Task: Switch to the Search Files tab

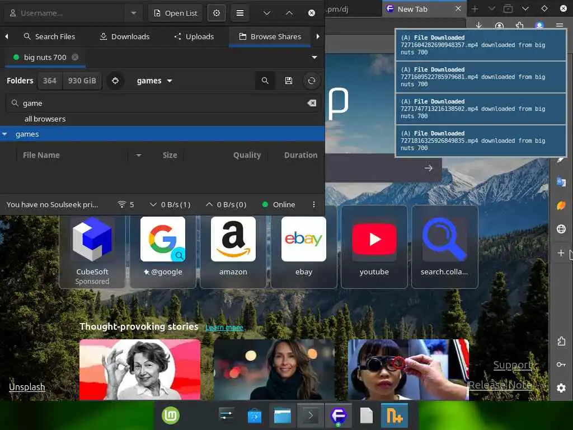Action: [x=49, y=36]
